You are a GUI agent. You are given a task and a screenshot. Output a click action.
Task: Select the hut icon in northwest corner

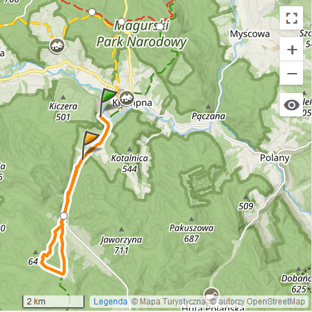pyautogui.click(x=56, y=45)
